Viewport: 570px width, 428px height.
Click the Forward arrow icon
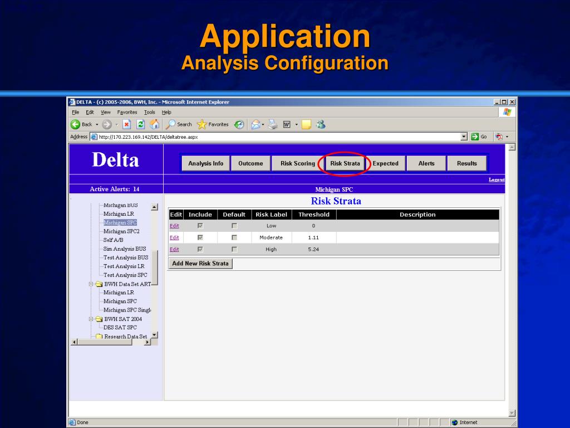click(x=107, y=124)
